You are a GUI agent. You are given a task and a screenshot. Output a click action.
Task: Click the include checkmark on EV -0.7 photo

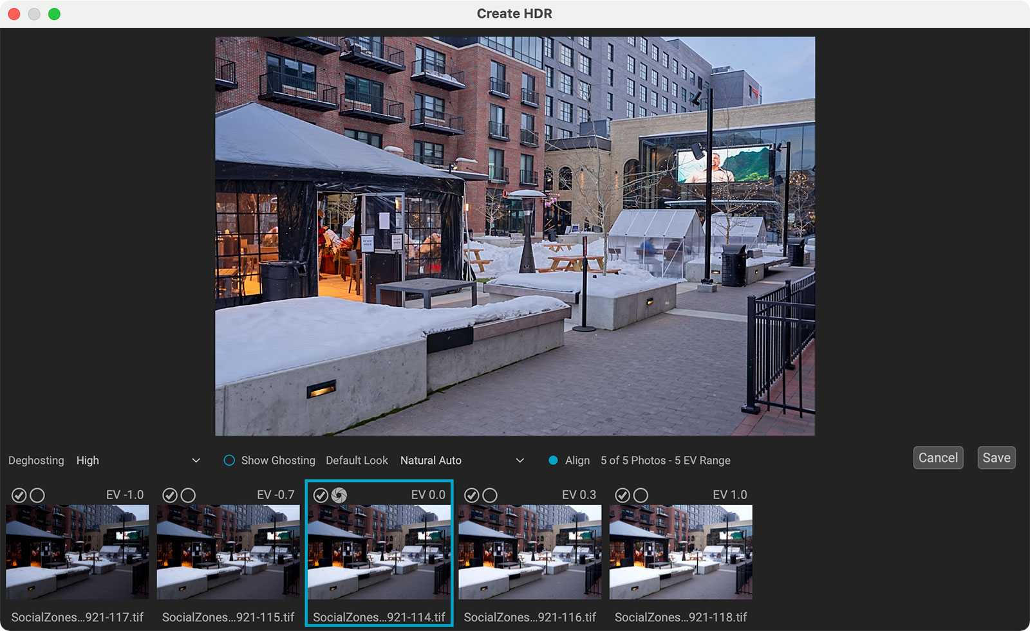pos(169,495)
